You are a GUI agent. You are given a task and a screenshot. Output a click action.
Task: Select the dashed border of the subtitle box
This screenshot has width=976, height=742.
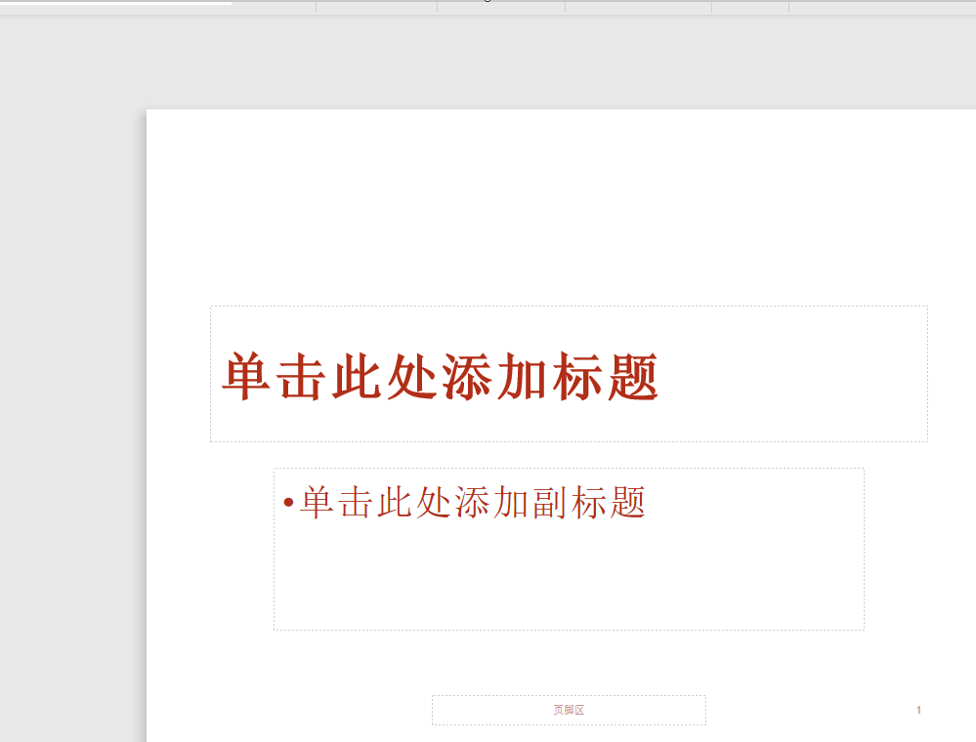pyautogui.click(x=567, y=470)
